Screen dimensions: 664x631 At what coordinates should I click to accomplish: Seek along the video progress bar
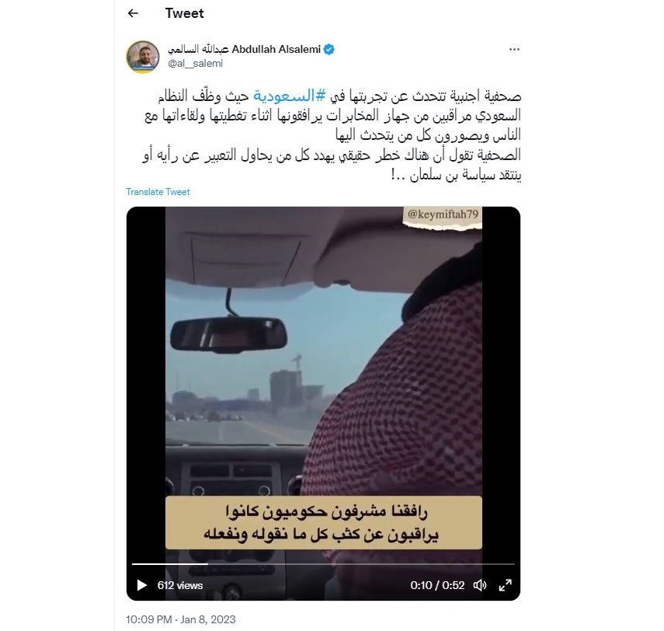click(x=323, y=564)
